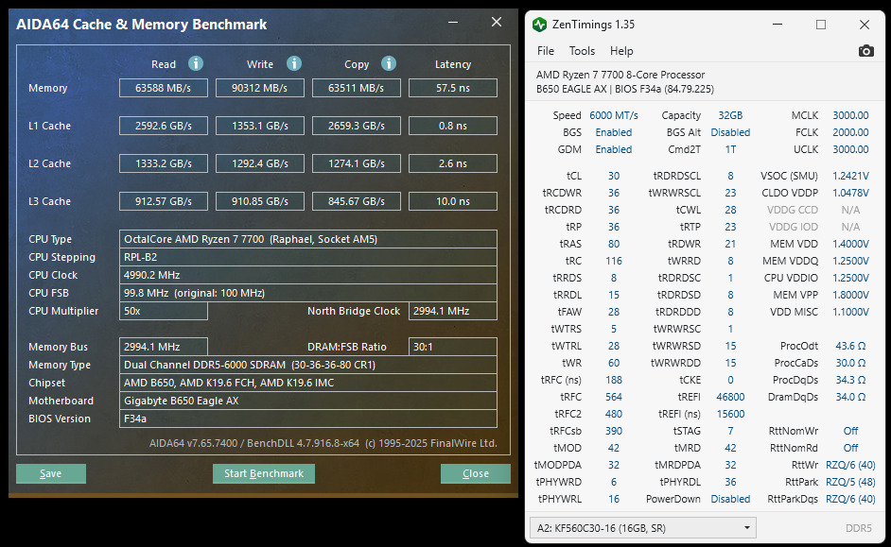Click the Memory Type field DDR5-6000
The width and height of the screenshot is (891, 547).
click(x=308, y=365)
